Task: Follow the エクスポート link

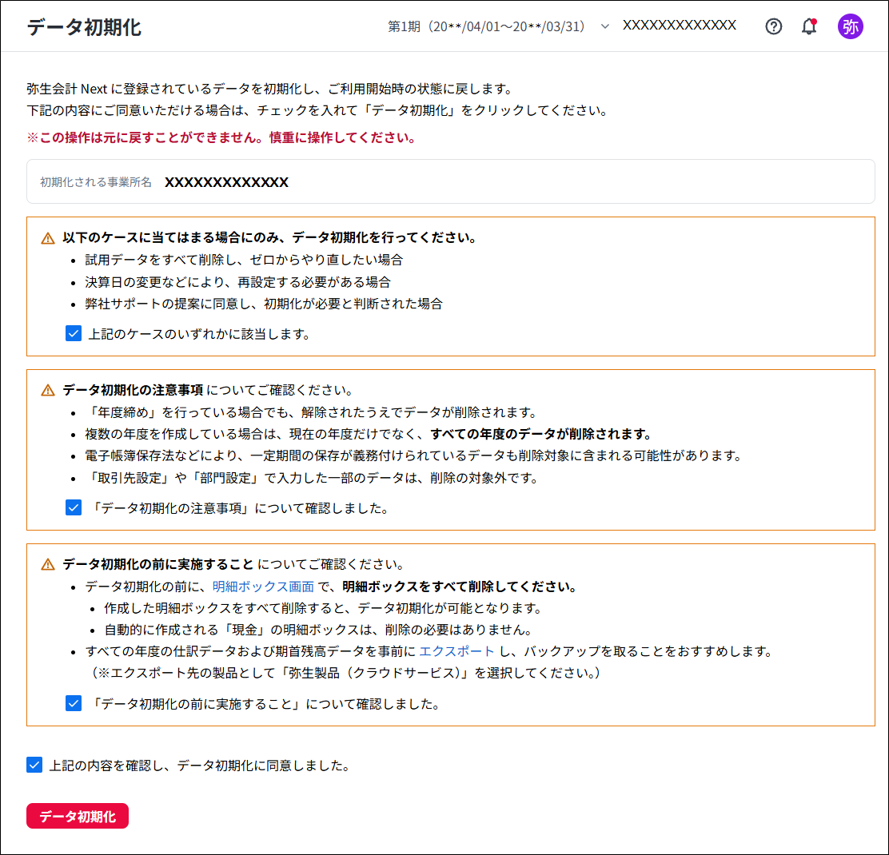Action: tap(456, 651)
